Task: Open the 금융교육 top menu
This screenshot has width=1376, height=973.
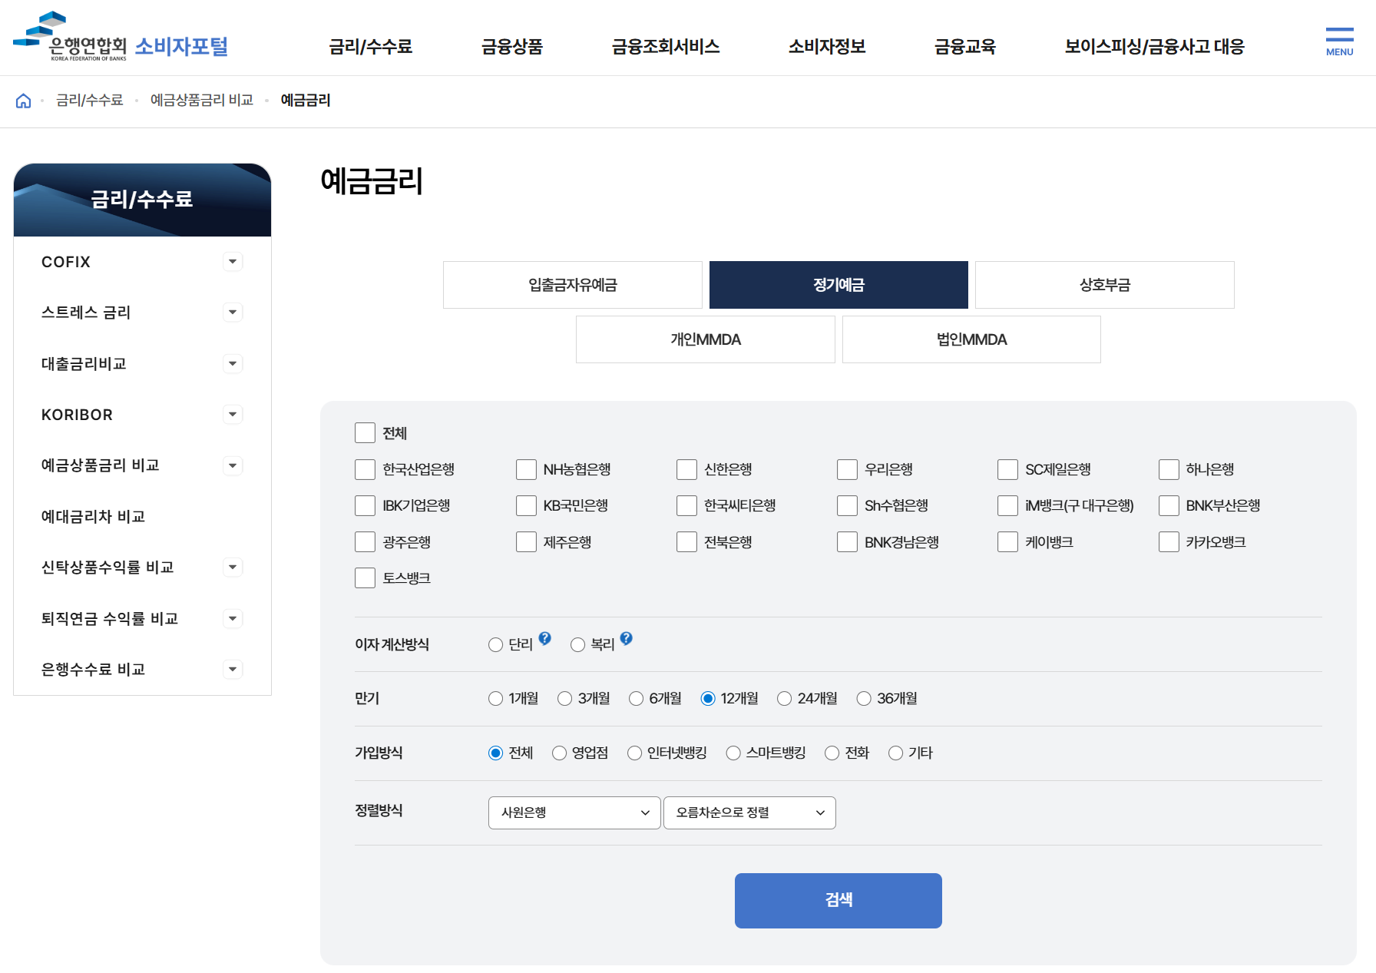Action: [965, 47]
